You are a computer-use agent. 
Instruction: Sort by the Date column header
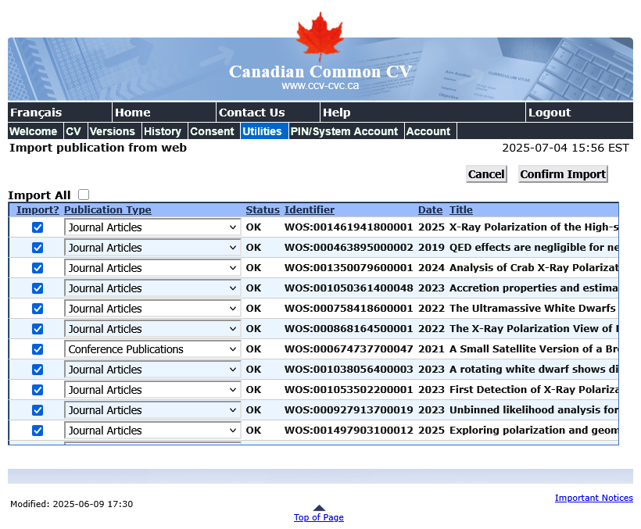point(430,209)
